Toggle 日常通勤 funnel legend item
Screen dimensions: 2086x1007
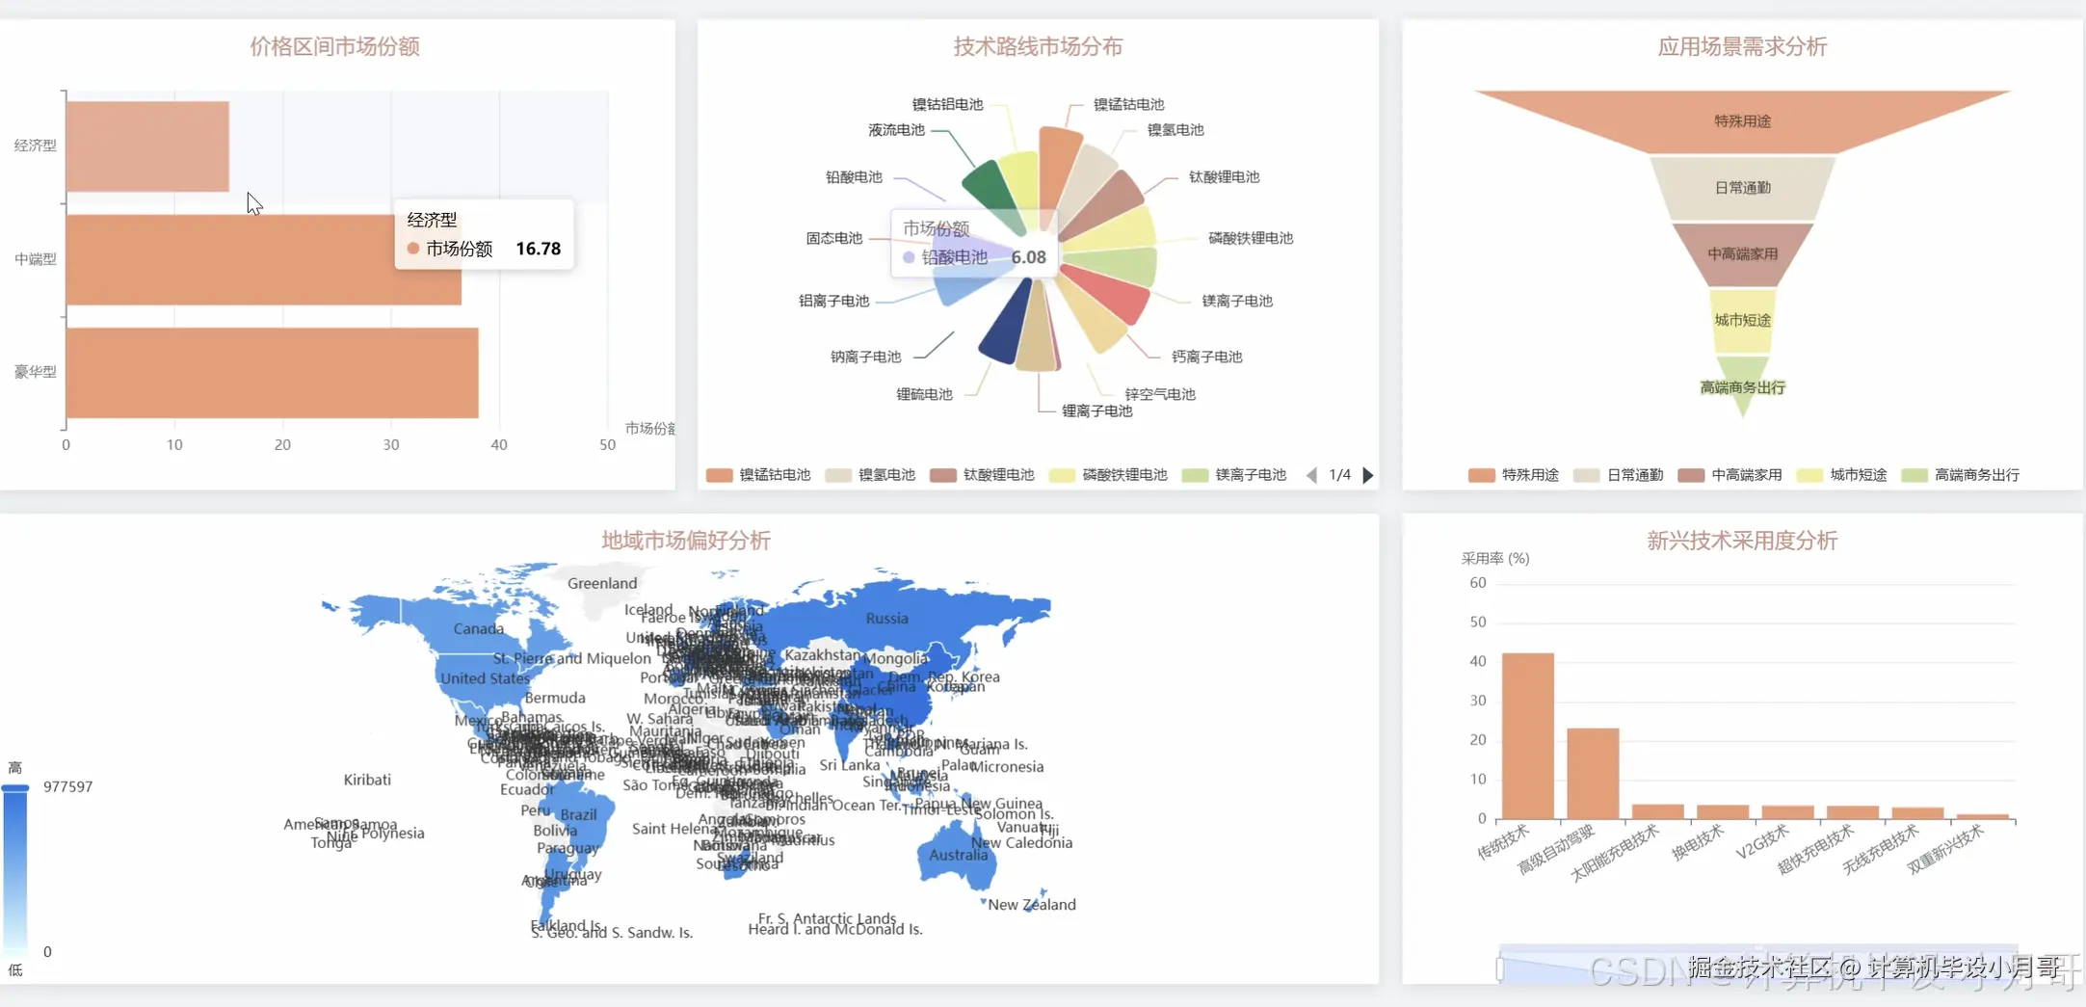pos(1618,475)
